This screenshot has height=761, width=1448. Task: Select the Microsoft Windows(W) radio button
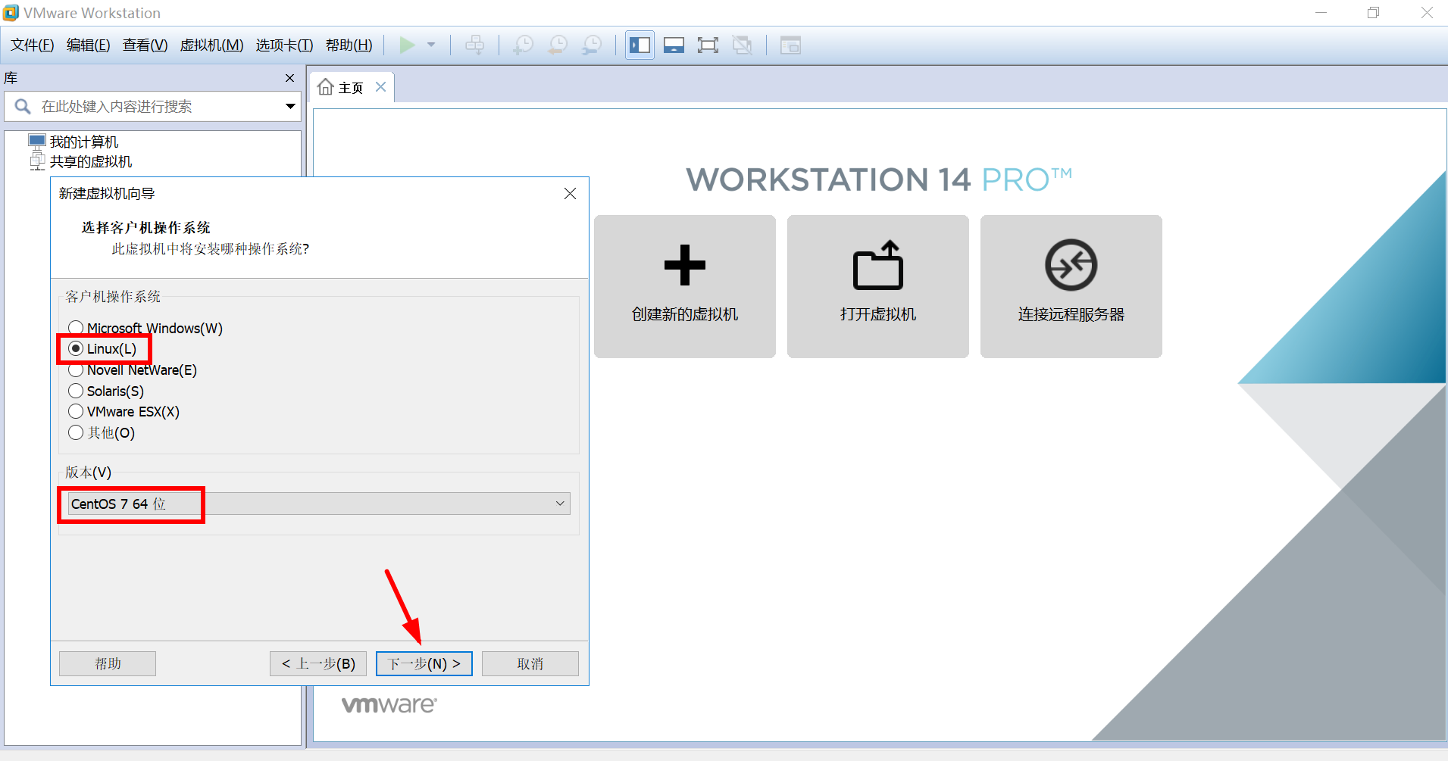pos(76,328)
